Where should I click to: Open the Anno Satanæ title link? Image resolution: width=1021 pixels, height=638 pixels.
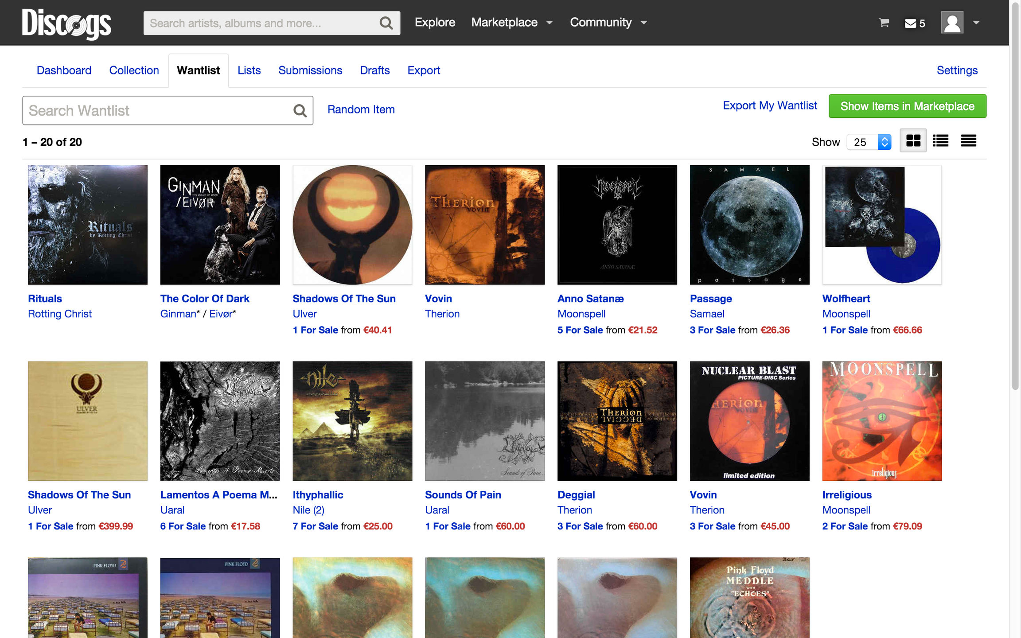591,299
